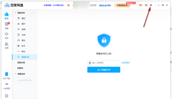Open 音乐 music category
Screen dimensions: 172x99
(25, 40)
